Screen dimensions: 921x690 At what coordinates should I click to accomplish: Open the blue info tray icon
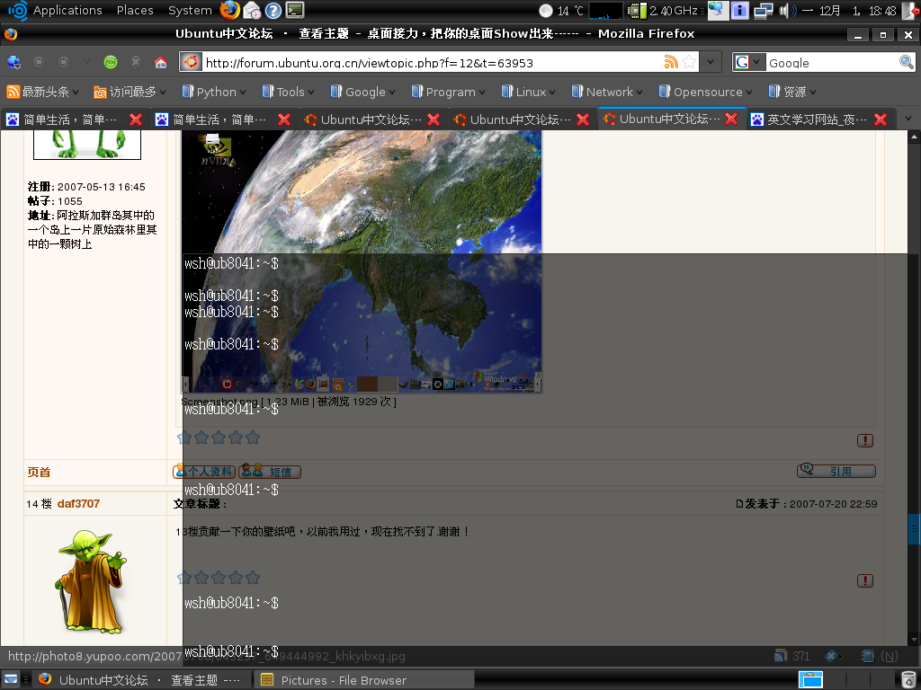[x=739, y=11]
